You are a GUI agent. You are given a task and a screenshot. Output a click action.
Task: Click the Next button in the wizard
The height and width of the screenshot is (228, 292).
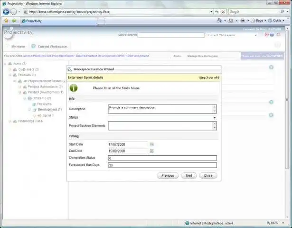[x=189, y=175]
